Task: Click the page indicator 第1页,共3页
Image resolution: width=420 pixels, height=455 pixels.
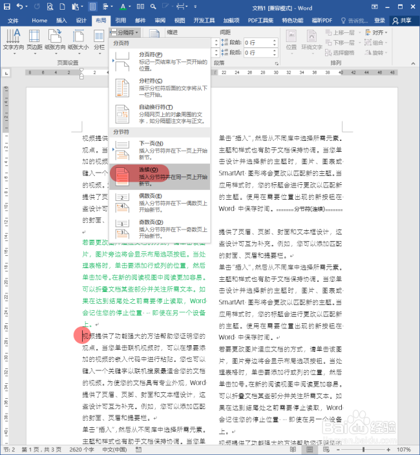Action: [x=41, y=450]
